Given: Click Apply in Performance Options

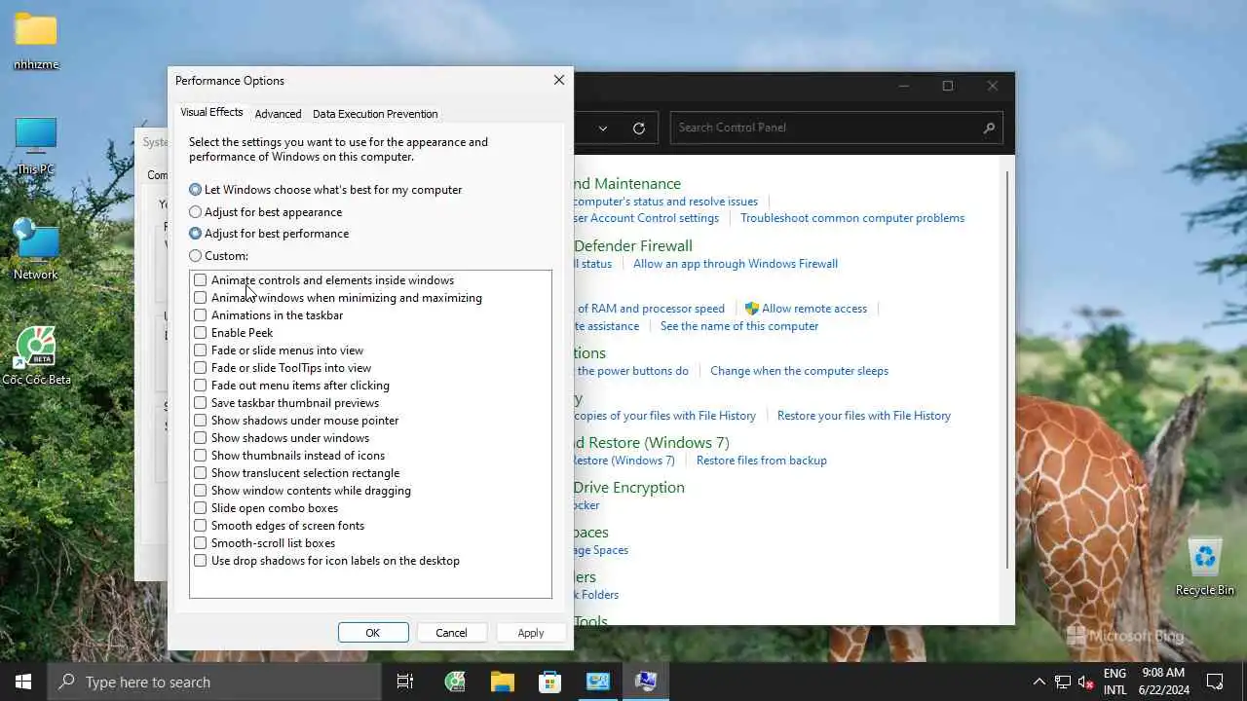Looking at the screenshot, I should 531,633.
